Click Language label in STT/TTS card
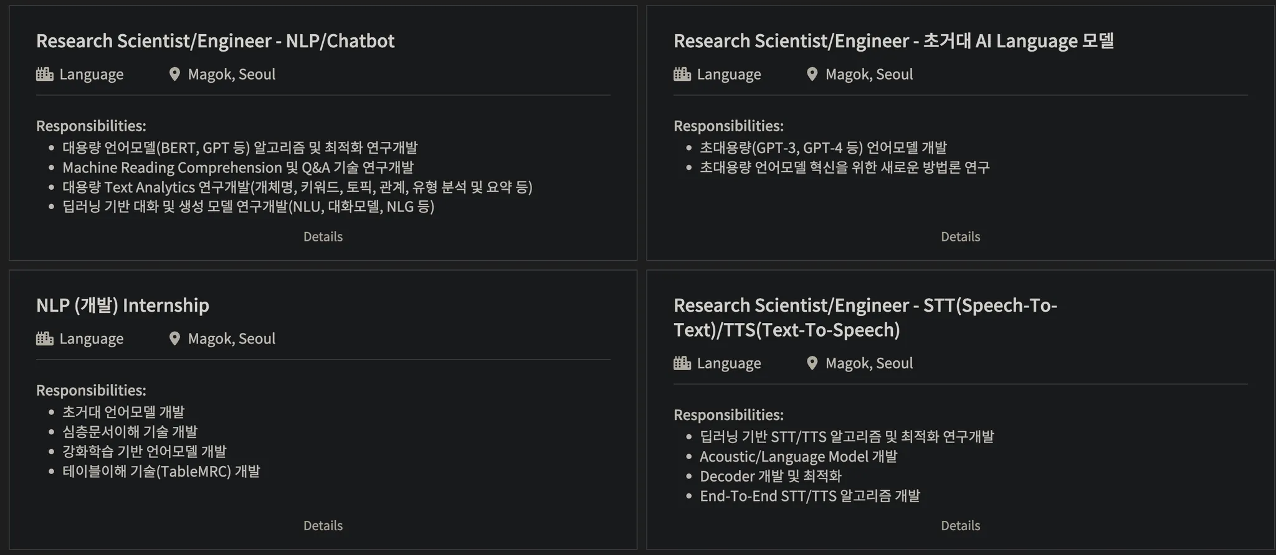This screenshot has width=1276, height=555. [x=728, y=363]
